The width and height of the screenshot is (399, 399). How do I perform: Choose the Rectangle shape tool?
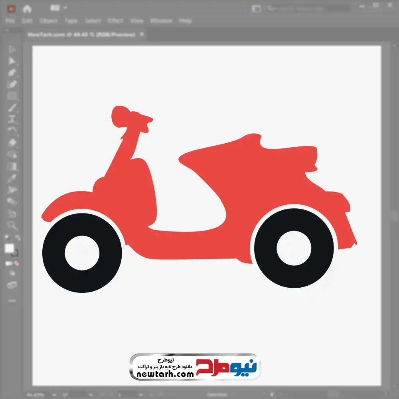click(12, 96)
